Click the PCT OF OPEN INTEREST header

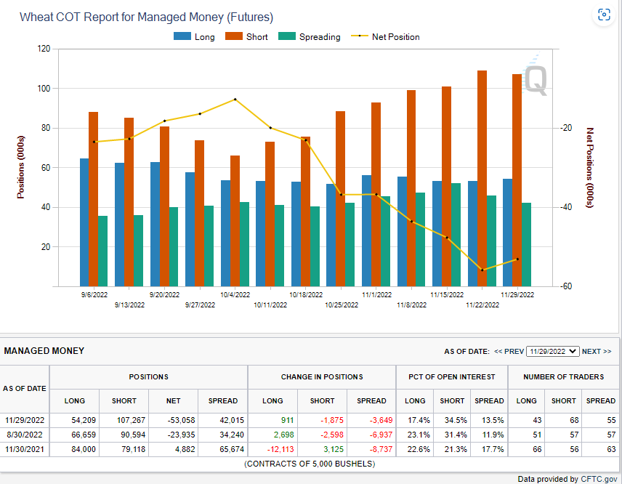coord(452,377)
